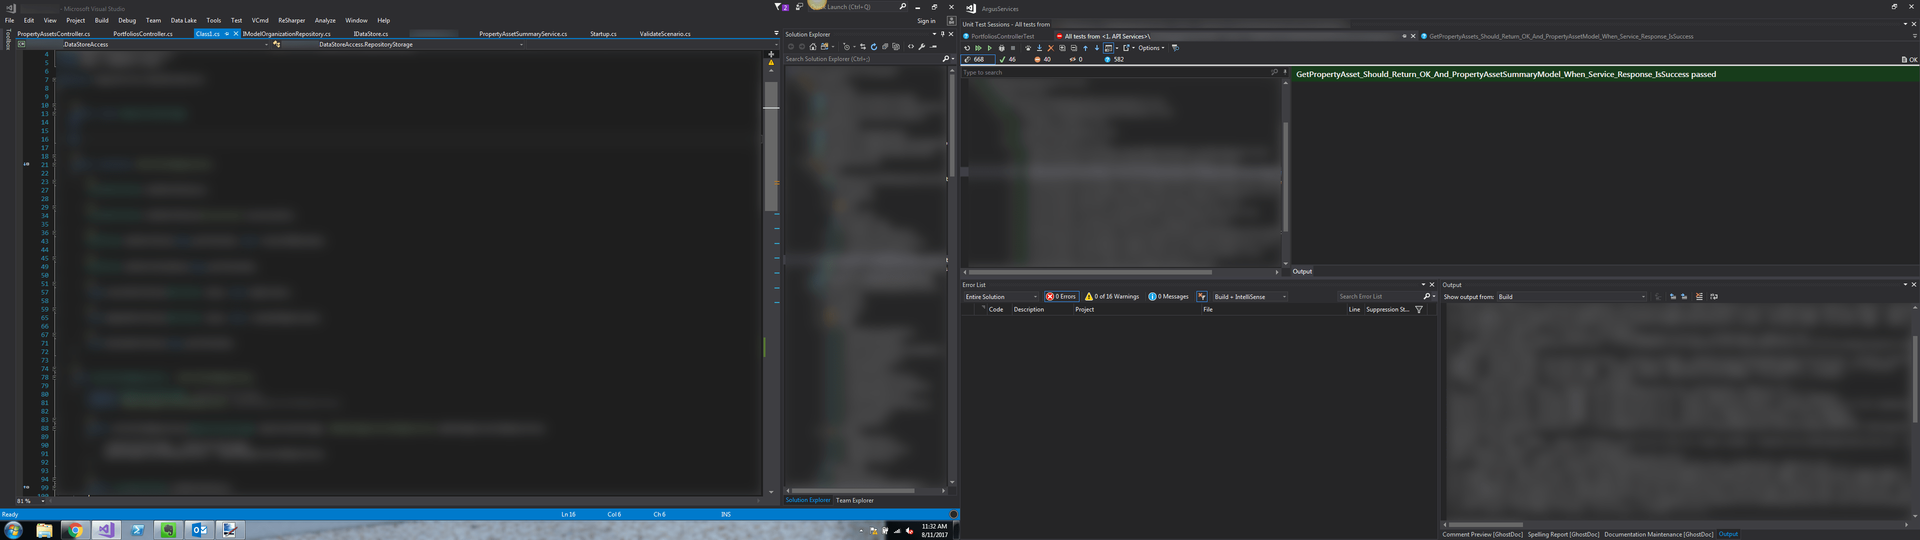1920x540 pixels.
Task: Remove selected tests with the orange X icon
Action: tap(1051, 48)
